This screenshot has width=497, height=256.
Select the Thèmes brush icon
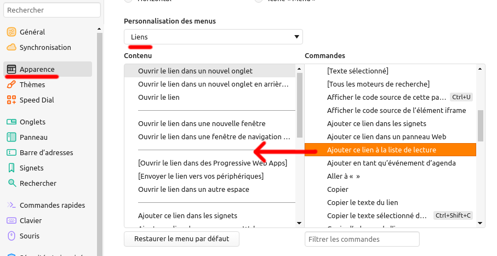coord(11,85)
